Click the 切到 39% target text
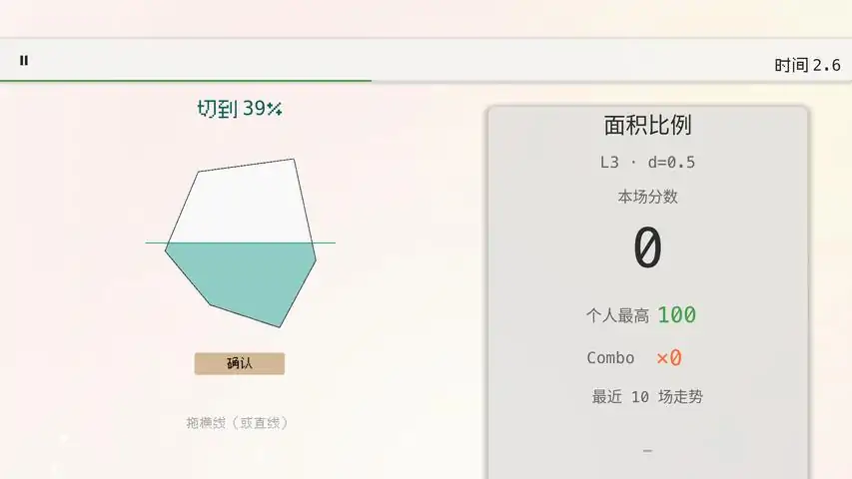This screenshot has width=852, height=479. click(240, 109)
